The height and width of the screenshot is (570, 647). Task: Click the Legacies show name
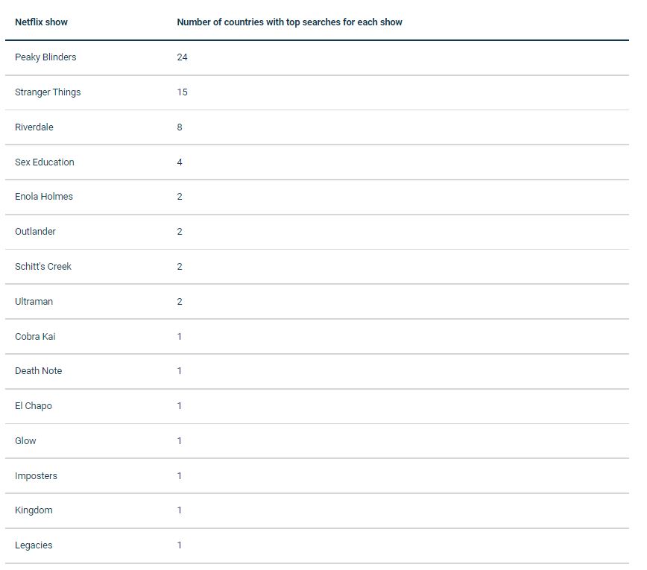click(x=34, y=545)
